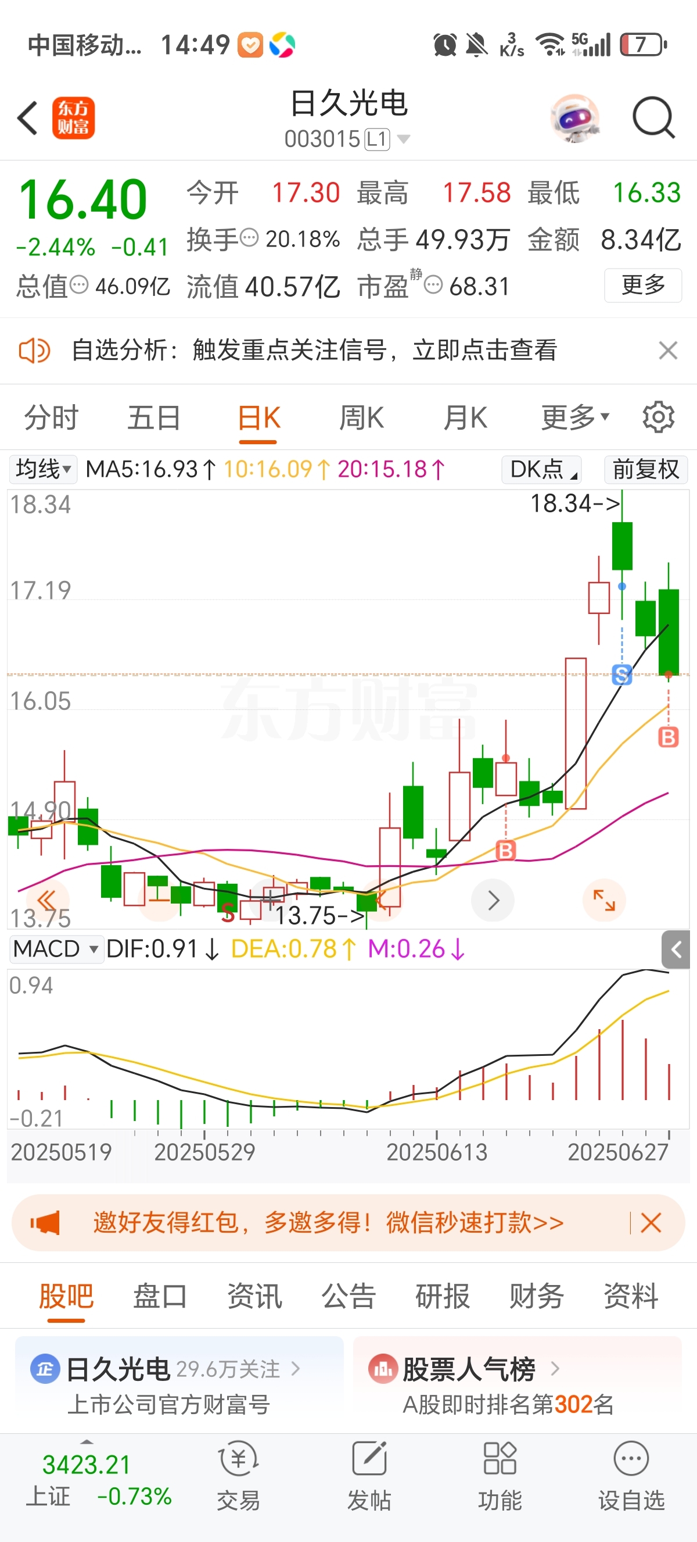Switch to 周K chart tab
Image resolution: width=697 pixels, height=1542 pixels.
tap(361, 418)
